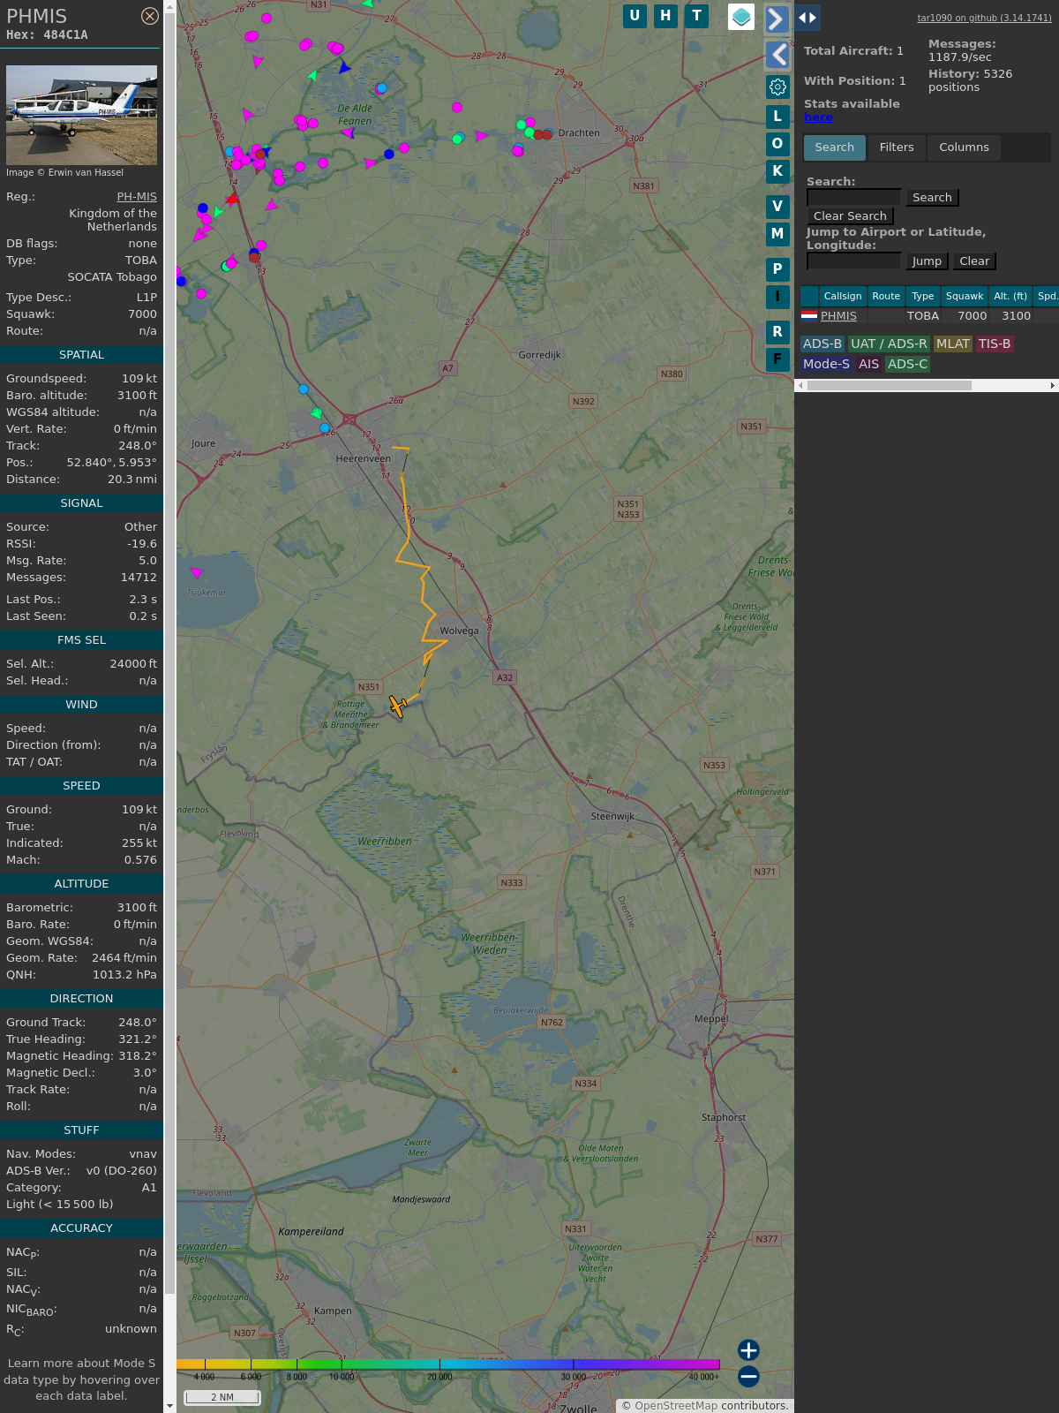Open the stats 'here' link
The image size is (1059, 1413).
coord(818,117)
